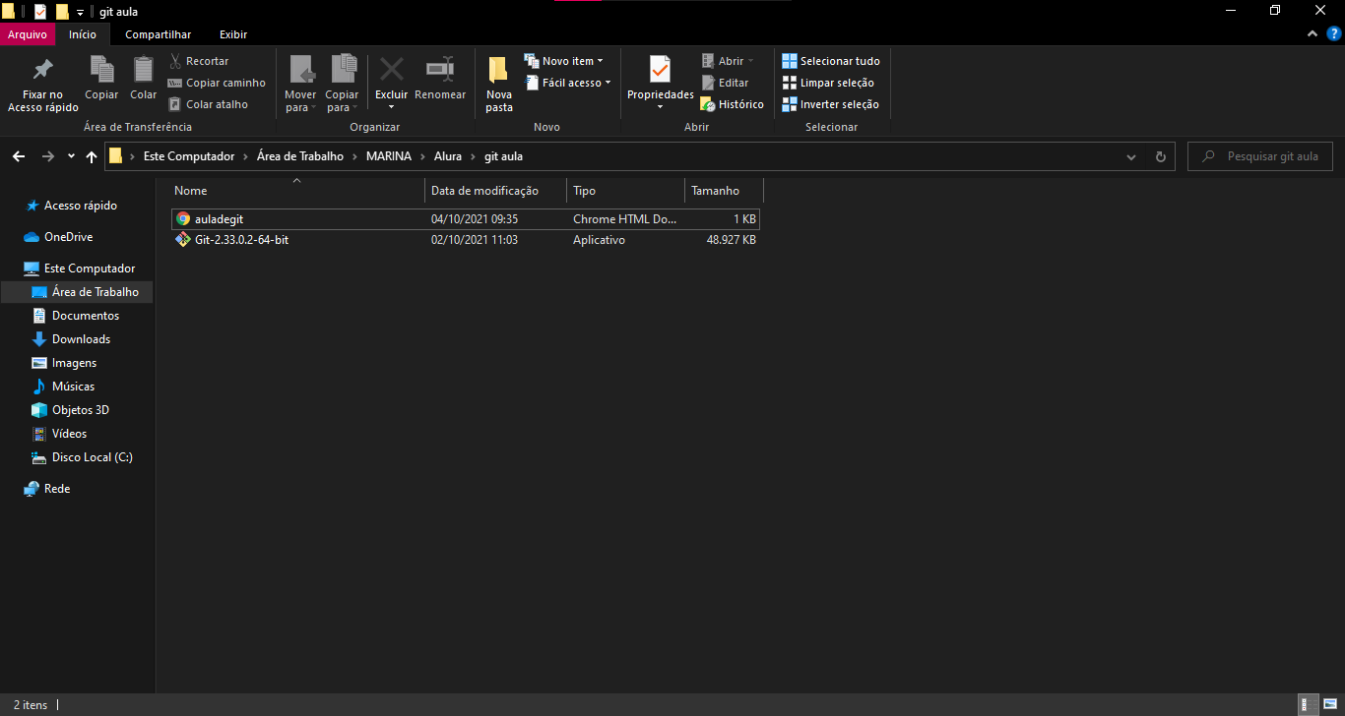Screen dimensions: 1345x716
Task: Click the Copiar ribbon button
Action: [x=101, y=78]
